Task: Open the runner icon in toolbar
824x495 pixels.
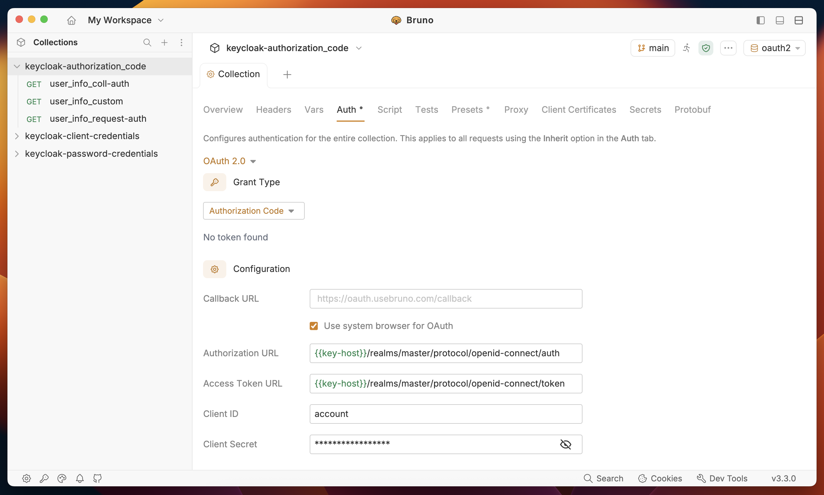Action: 686,48
